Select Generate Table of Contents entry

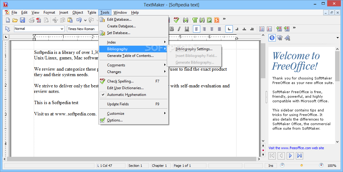click(x=134, y=56)
